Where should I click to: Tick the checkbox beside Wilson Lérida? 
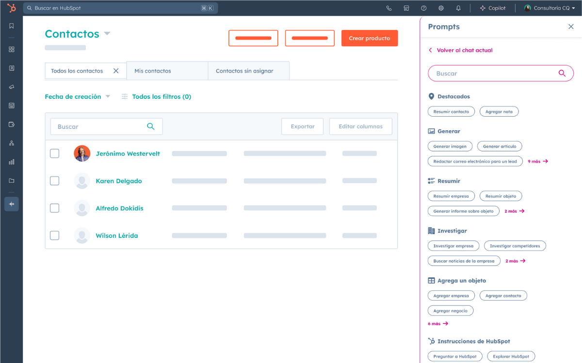[x=55, y=236]
